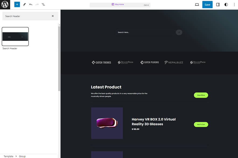Open the preview device menu
This screenshot has height=158, width=238.
pyautogui.click(x=197, y=4)
